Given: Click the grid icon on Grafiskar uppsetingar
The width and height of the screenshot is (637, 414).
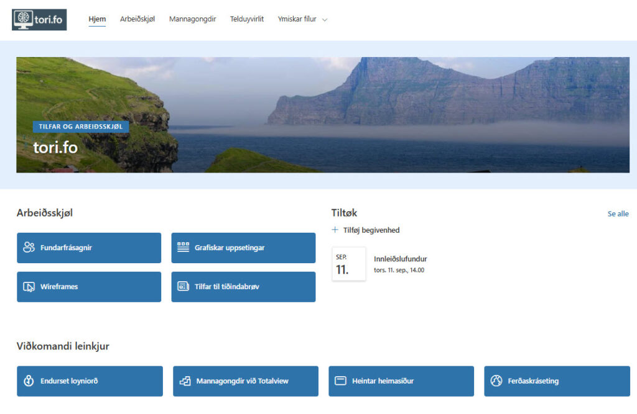Looking at the screenshot, I should [x=183, y=248].
